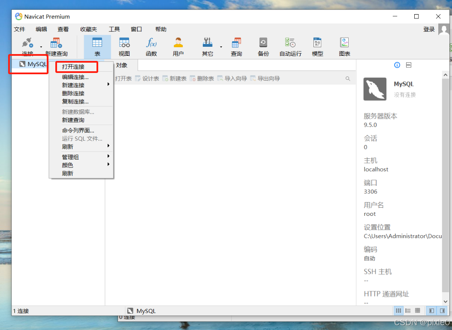Open the User toolbar icon

178,43
